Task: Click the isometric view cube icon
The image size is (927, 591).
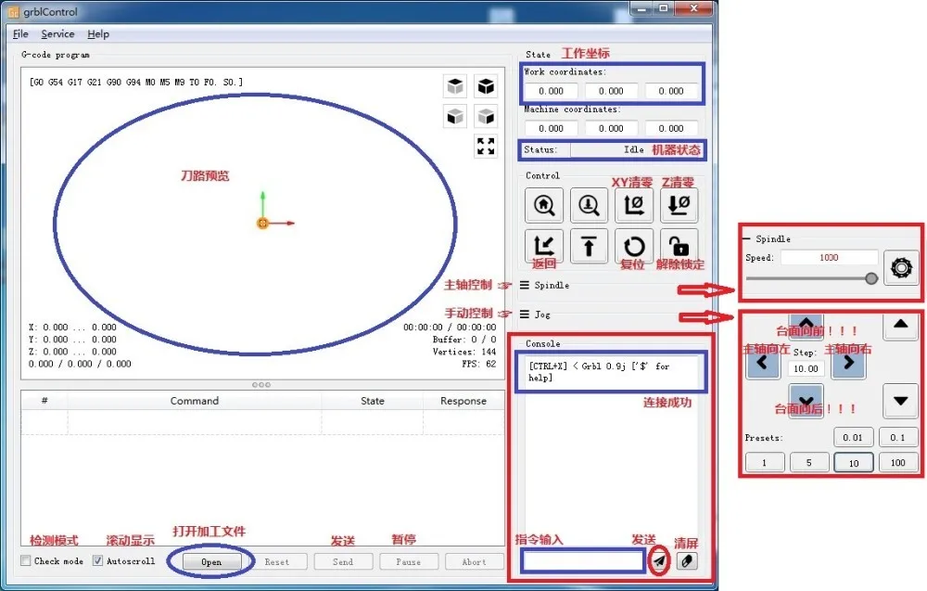Action: coord(486,85)
